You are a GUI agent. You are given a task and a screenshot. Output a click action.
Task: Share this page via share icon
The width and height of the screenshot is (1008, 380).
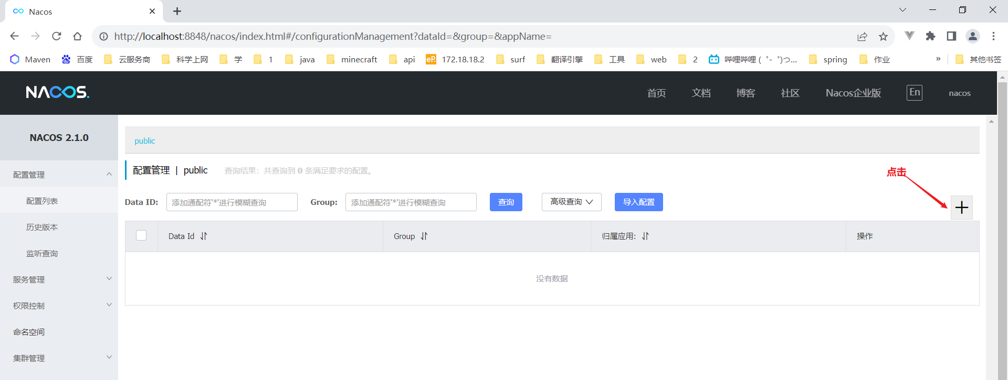pos(862,36)
